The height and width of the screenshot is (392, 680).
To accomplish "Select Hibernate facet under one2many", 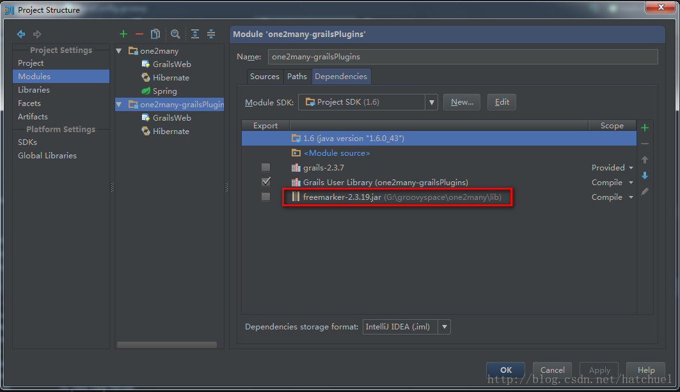I will pos(171,78).
